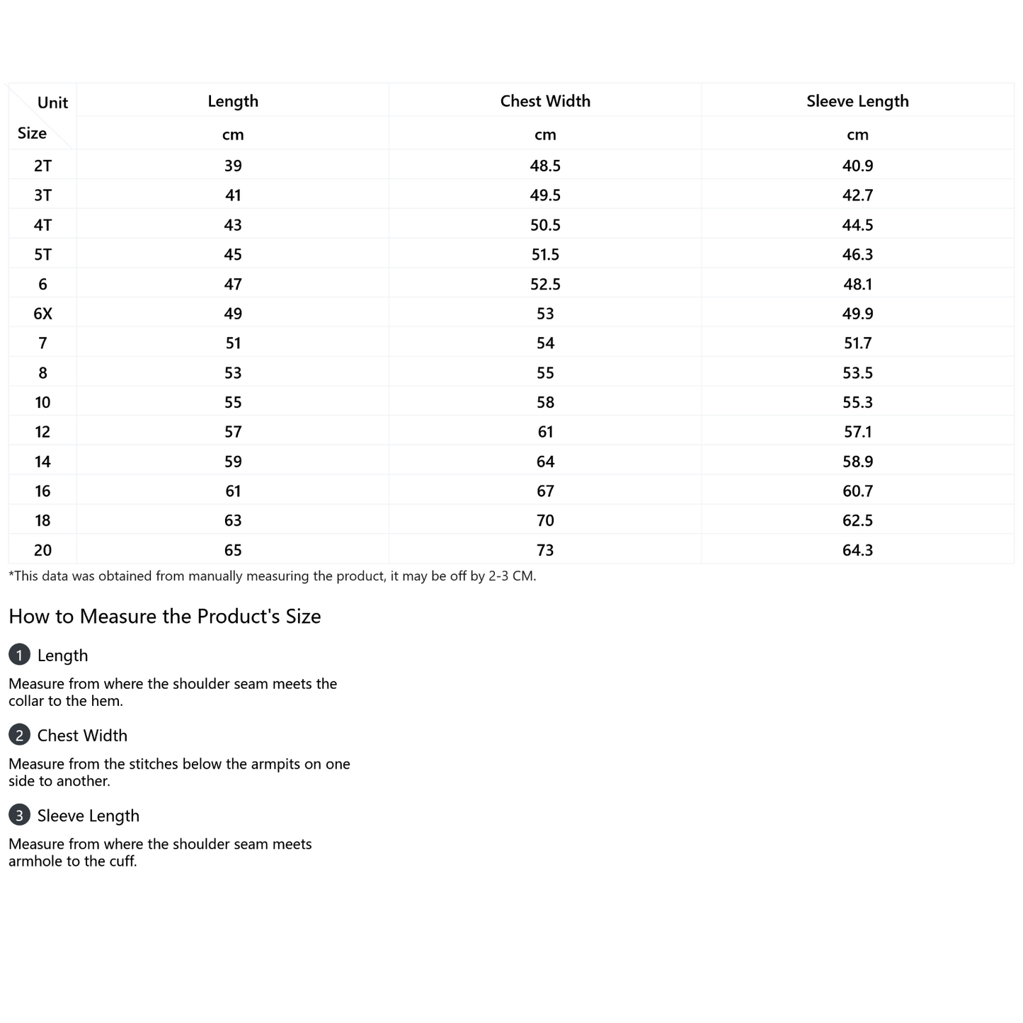This screenshot has height=1023, width=1023.
Task: Select size 20 row label
Action: [42, 550]
